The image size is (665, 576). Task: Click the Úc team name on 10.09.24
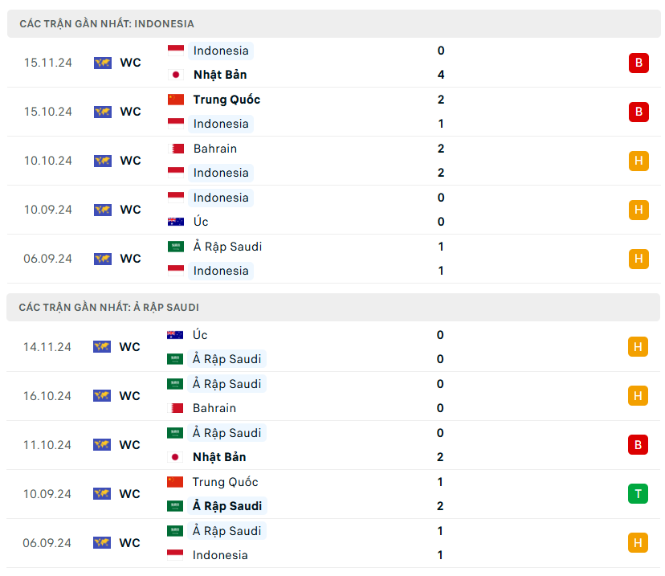[201, 222]
